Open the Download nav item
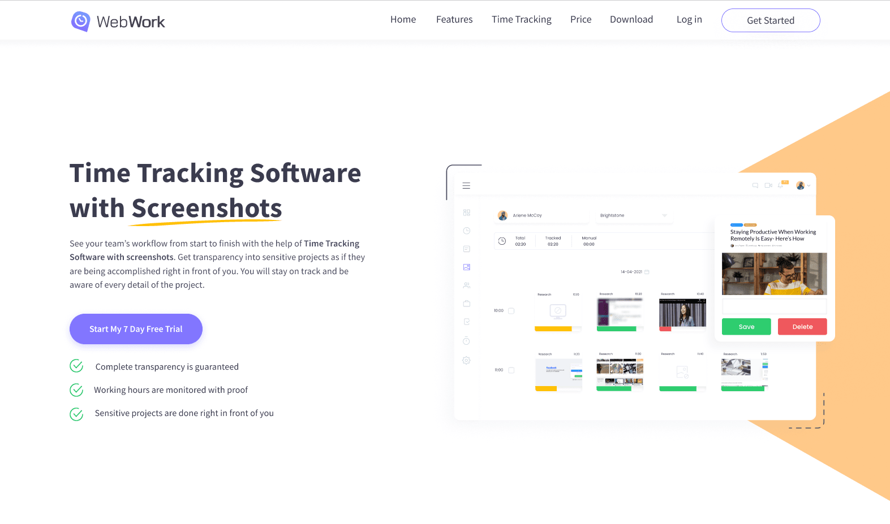The width and height of the screenshot is (890, 524). [x=631, y=20]
